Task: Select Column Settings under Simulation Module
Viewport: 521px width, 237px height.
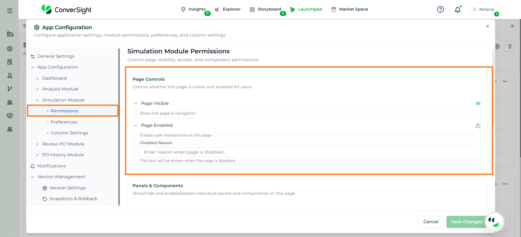Action: pyautogui.click(x=69, y=133)
